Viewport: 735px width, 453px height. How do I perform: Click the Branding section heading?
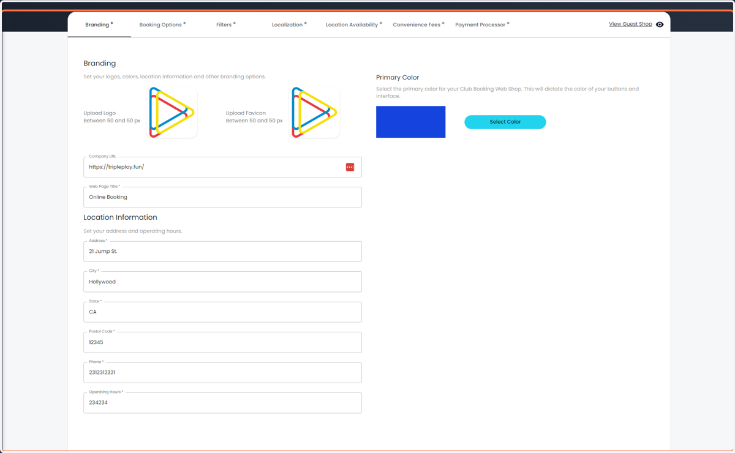(x=100, y=64)
